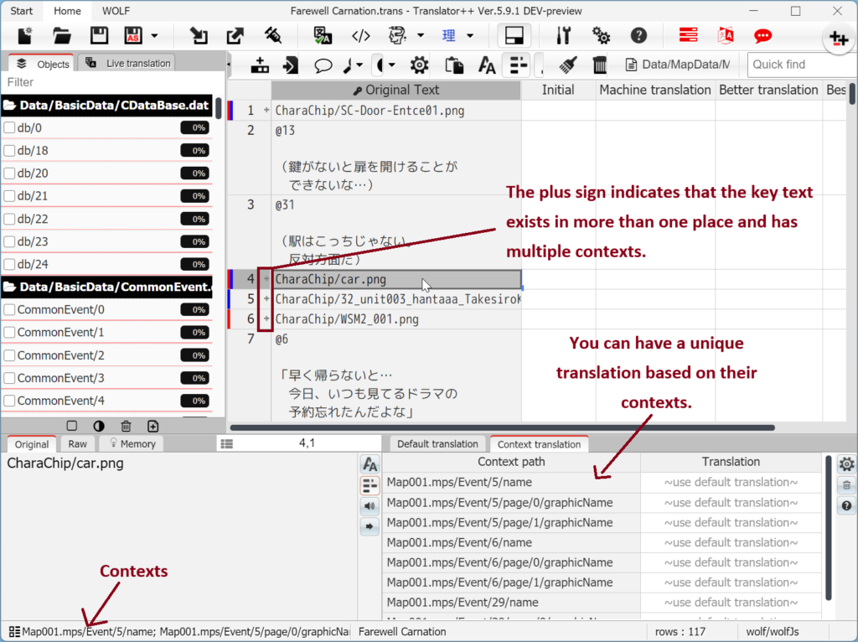The image size is (858, 642).
Task: Click the inject syringe icon
Action: pos(272,35)
